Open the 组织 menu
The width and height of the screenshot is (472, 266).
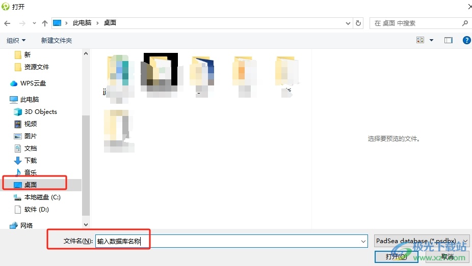pyautogui.click(x=16, y=40)
